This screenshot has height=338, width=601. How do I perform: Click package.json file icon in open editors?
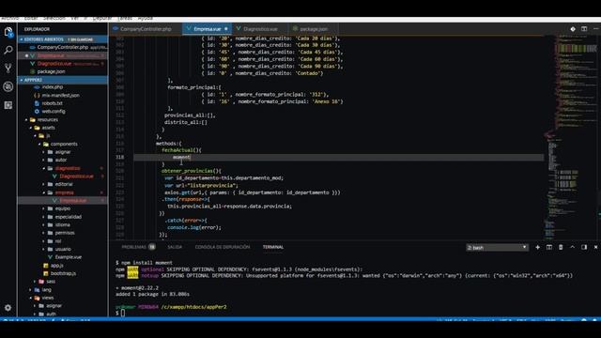point(33,71)
